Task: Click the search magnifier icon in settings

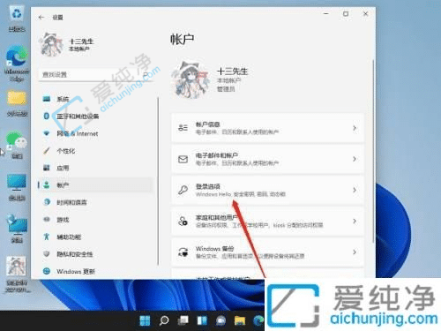Action: (146, 74)
